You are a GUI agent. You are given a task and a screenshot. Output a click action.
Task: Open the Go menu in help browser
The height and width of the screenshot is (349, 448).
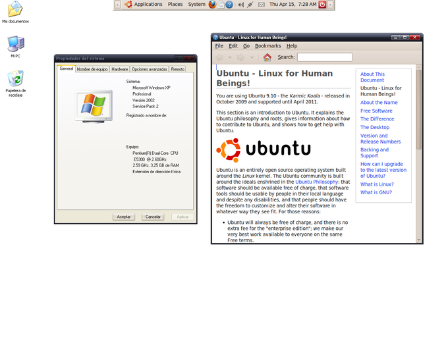pyautogui.click(x=246, y=46)
